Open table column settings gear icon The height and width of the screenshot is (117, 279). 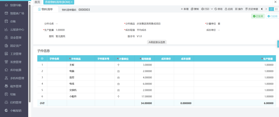[42, 58]
